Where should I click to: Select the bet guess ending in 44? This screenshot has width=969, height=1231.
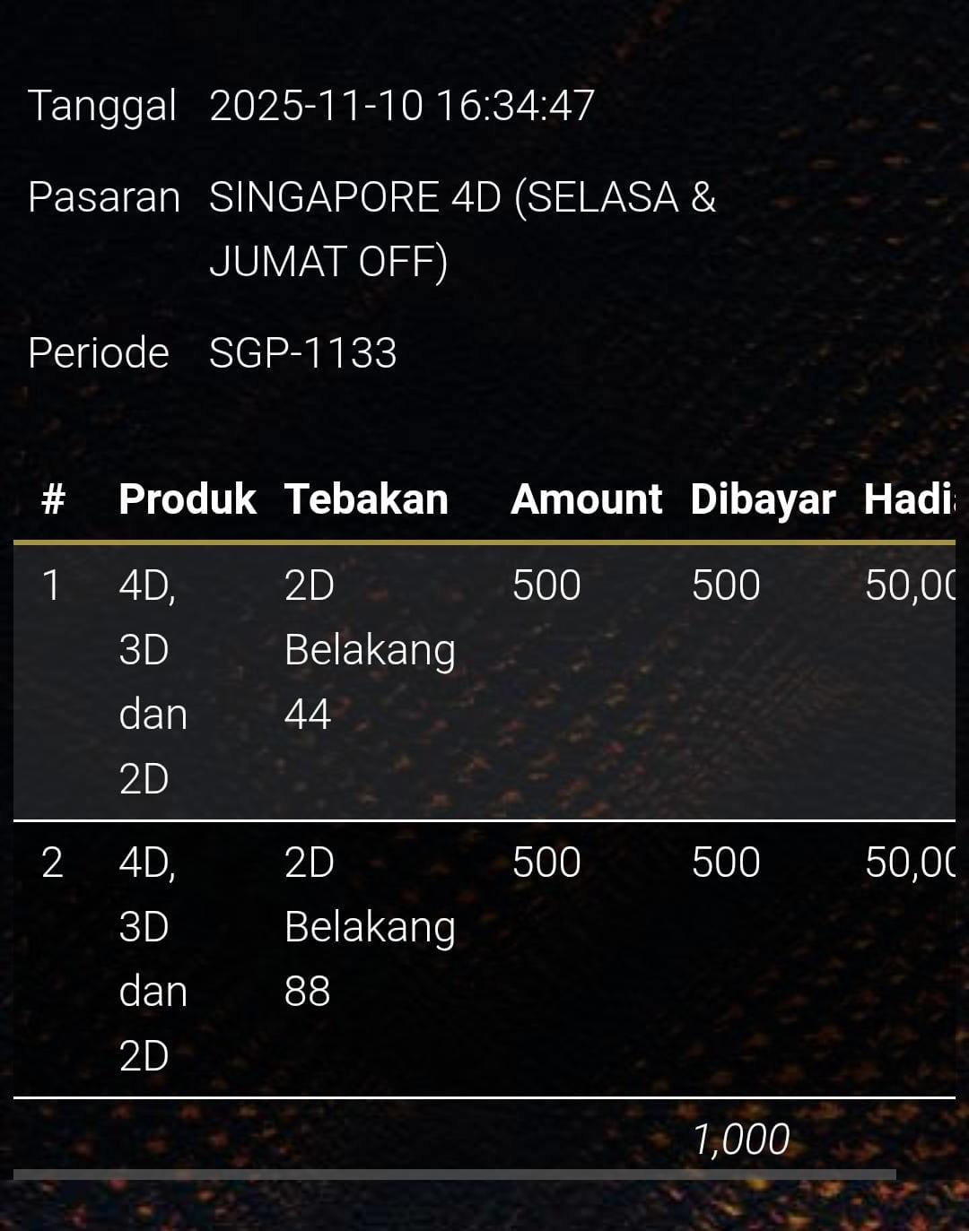370,650
